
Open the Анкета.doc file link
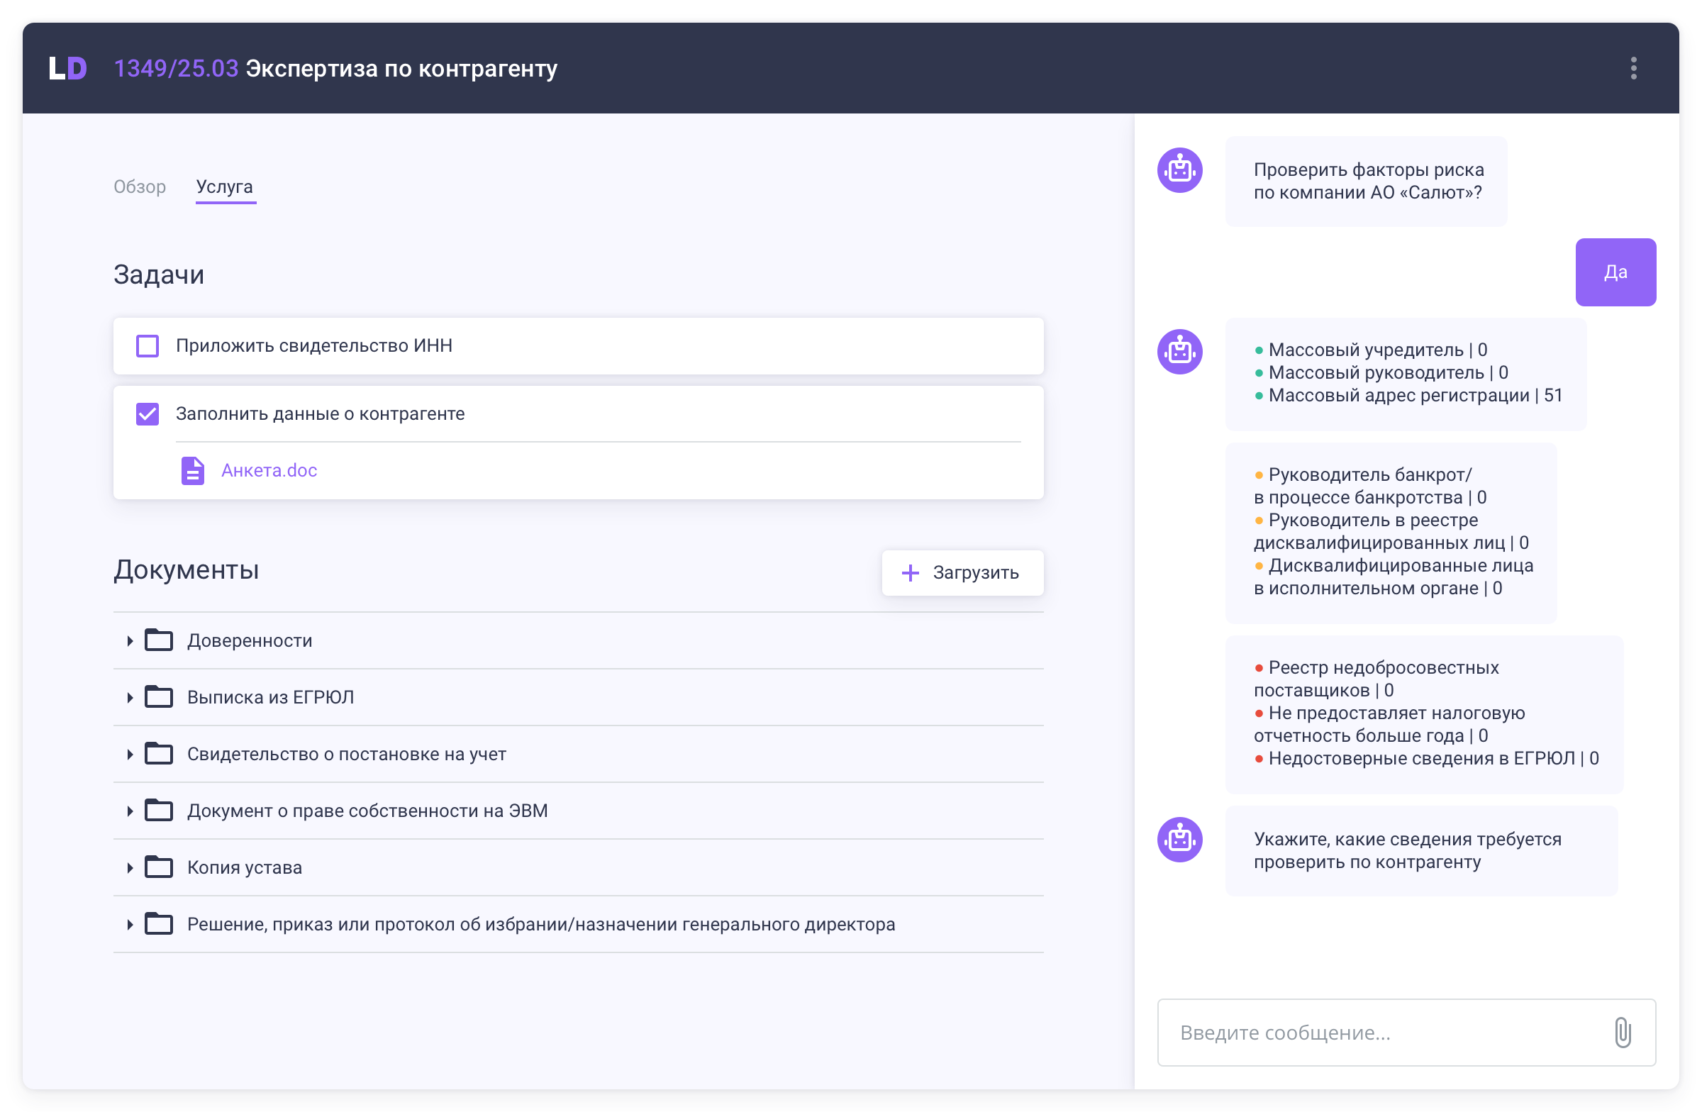(269, 471)
